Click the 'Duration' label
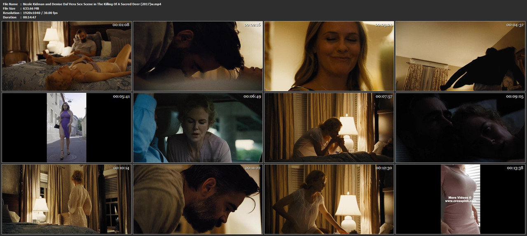The image size is (527, 236). pos(9,17)
